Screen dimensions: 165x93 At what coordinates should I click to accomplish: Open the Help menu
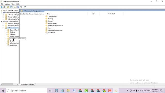point(18,4)
